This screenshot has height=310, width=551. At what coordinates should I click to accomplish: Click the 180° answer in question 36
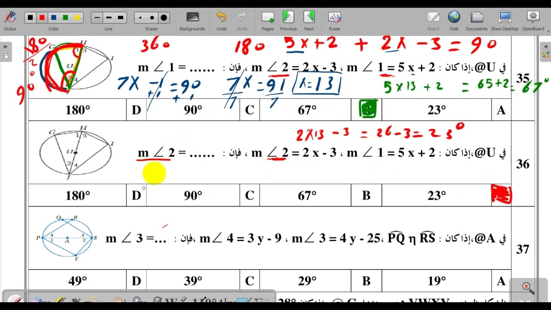click(x=77, y=195)
